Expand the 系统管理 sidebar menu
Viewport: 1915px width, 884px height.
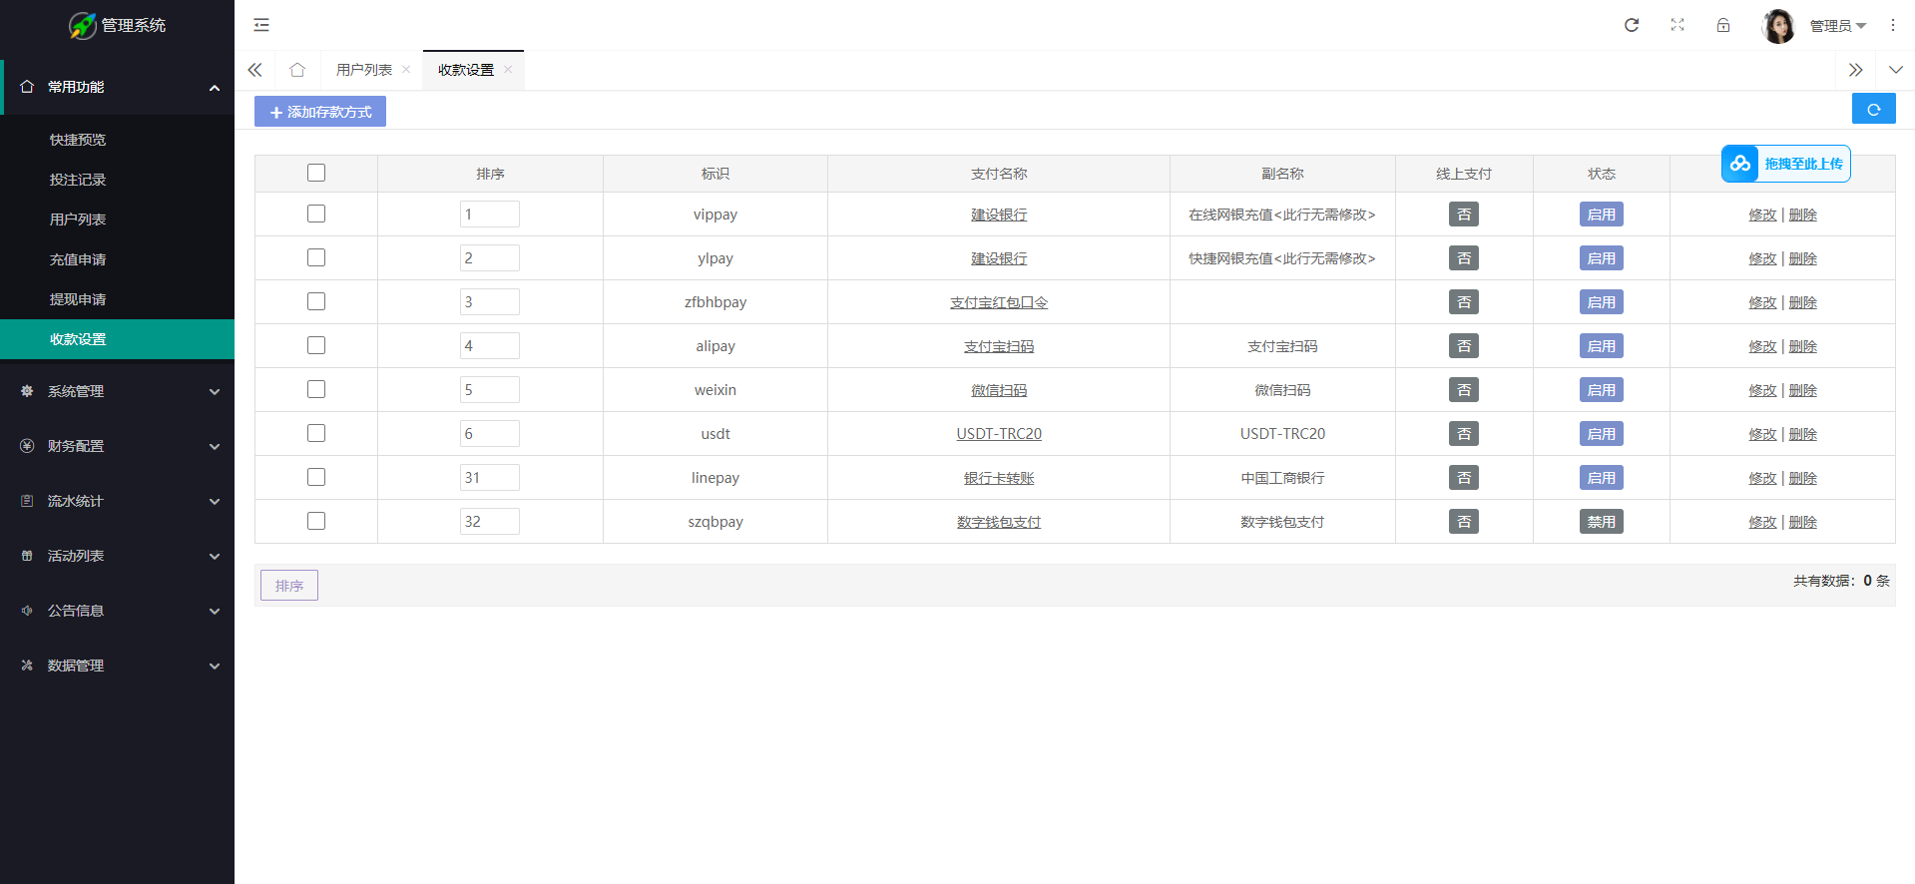118,391
